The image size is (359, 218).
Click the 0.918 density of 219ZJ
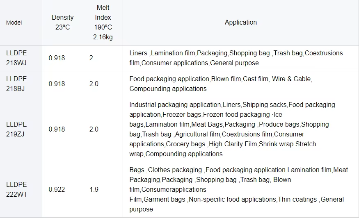[57, 129]
